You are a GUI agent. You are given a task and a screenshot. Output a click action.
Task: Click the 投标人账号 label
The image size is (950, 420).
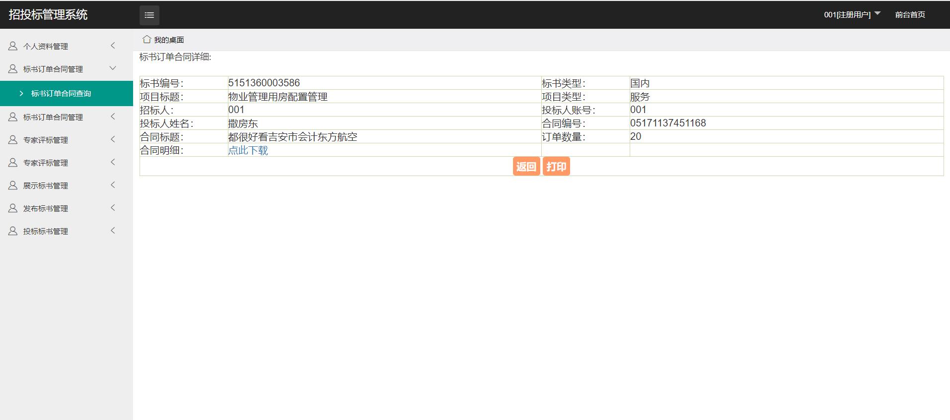(x=568, y=110)
